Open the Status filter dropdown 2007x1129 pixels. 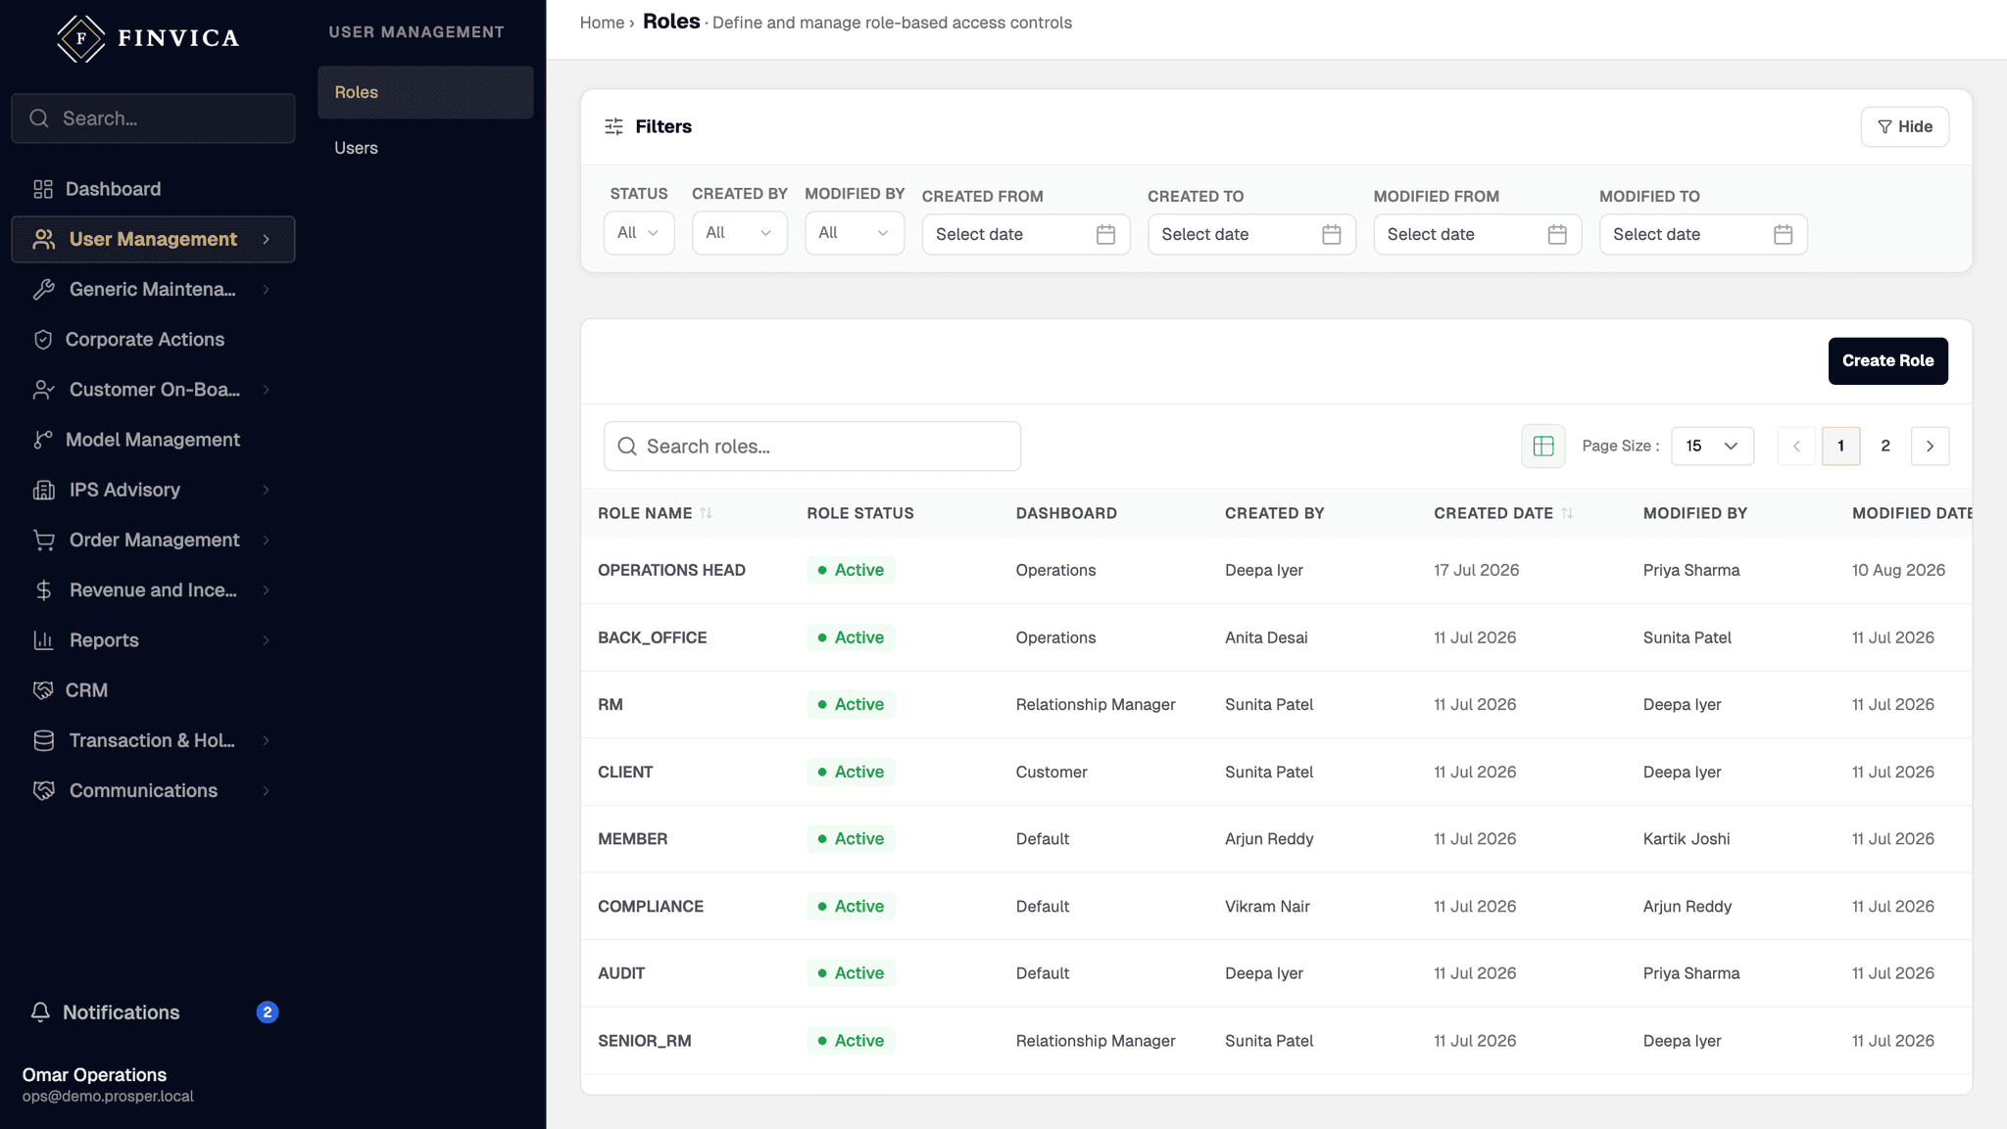pyautogui.click(x=639, y=233)
